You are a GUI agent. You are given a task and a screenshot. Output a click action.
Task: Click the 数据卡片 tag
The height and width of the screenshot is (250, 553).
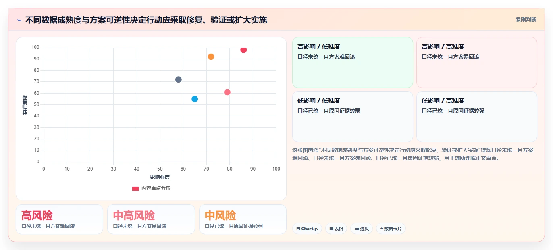pos(391,229)
